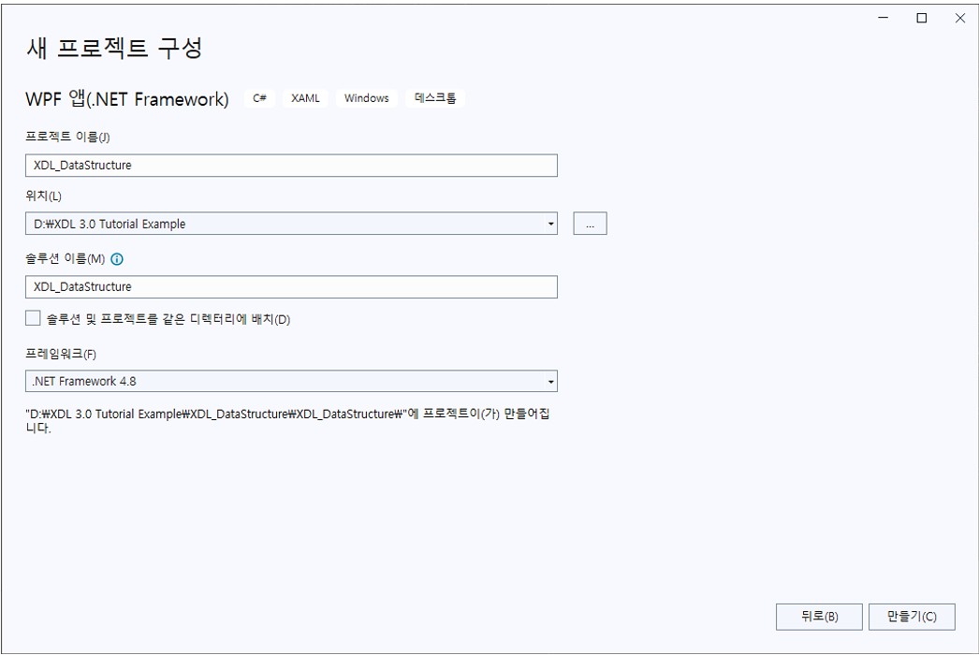
Task: Select the Windows platform tag
Action: coord(367,98)
